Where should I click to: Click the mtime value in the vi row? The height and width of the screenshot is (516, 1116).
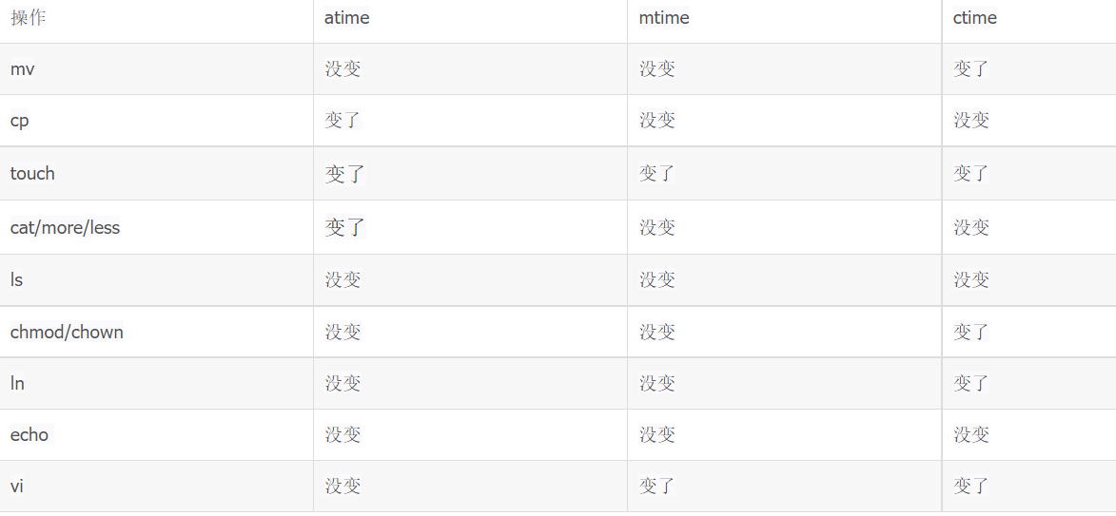tap(657, 487)
